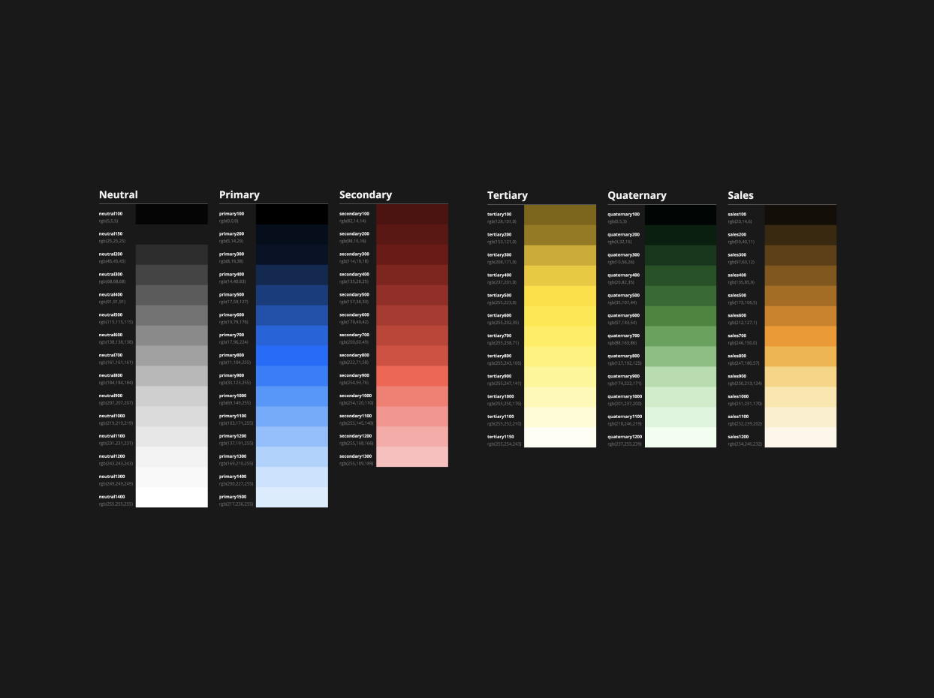Click the 'rgb(222,71,58)' value text
Viewport: 934px width, 698px height.
(x=354, y=362)
